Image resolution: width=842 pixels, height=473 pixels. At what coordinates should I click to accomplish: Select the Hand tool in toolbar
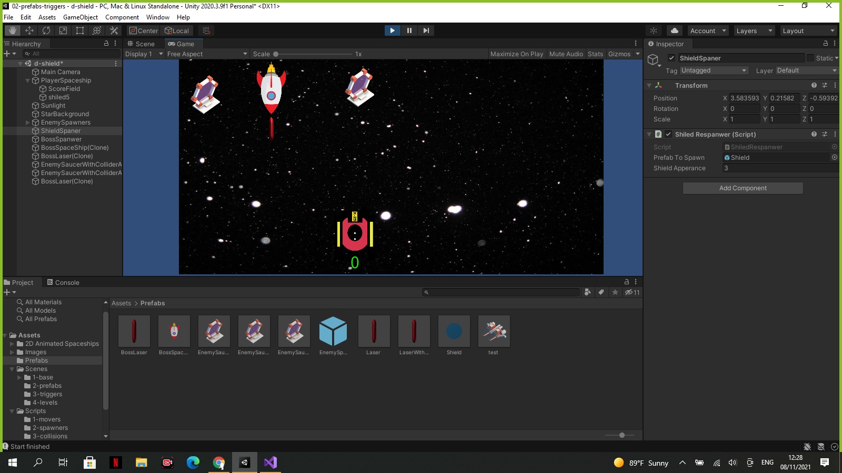point(12,30)
